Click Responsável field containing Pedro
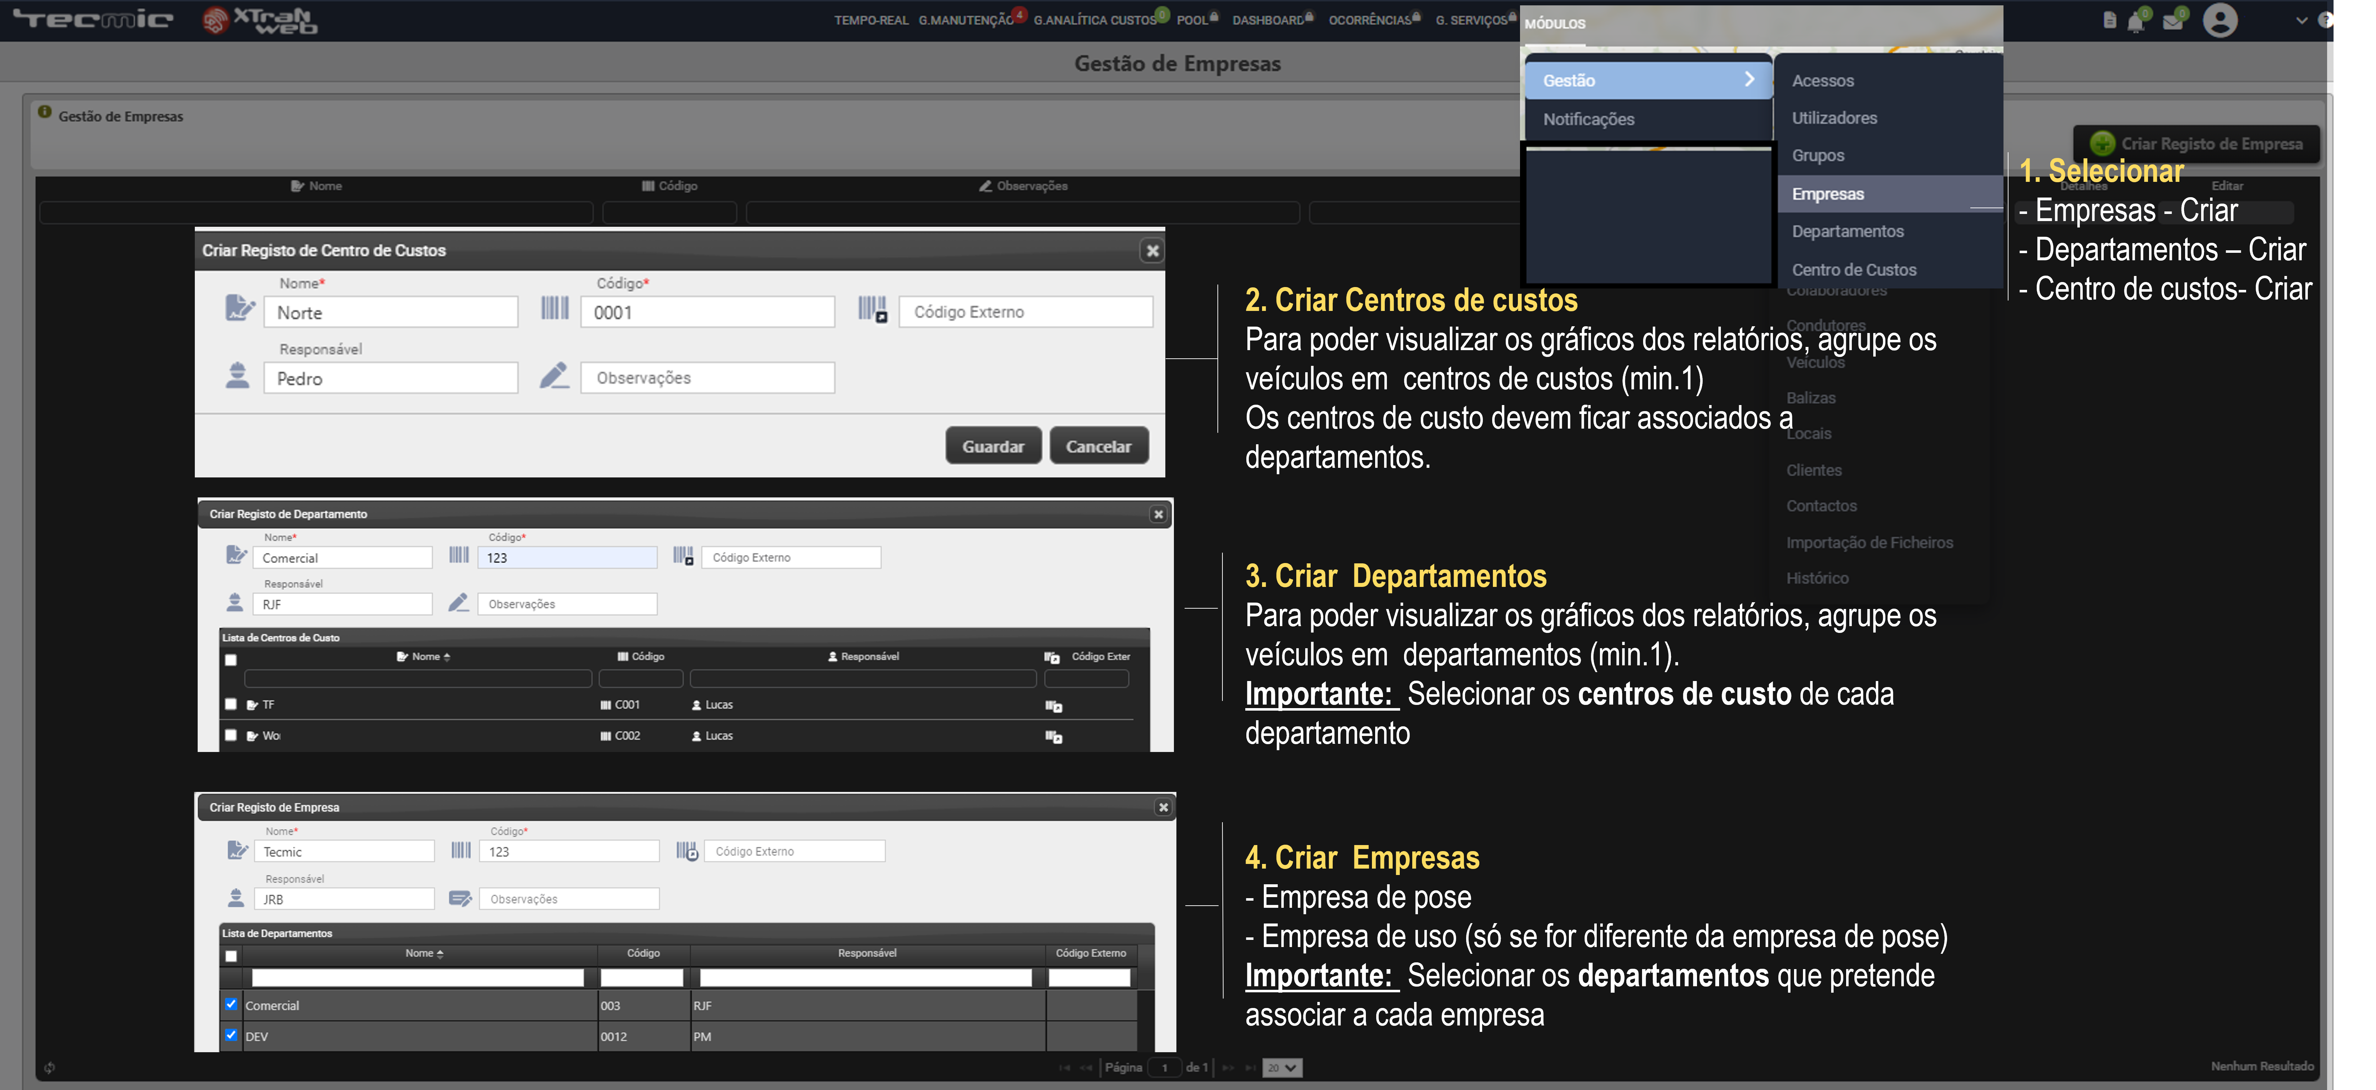Viewport: 2376px width, 1090px height. [391, 378]
